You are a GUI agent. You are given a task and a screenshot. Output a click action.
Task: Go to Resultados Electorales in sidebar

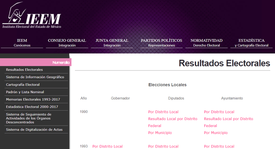[x=24, y=70]
